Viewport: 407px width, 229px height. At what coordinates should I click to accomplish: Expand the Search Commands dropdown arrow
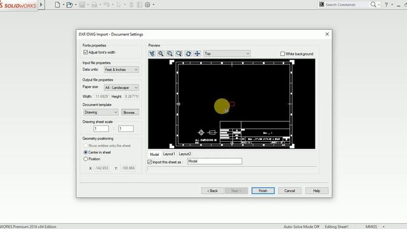coord(379,4)
